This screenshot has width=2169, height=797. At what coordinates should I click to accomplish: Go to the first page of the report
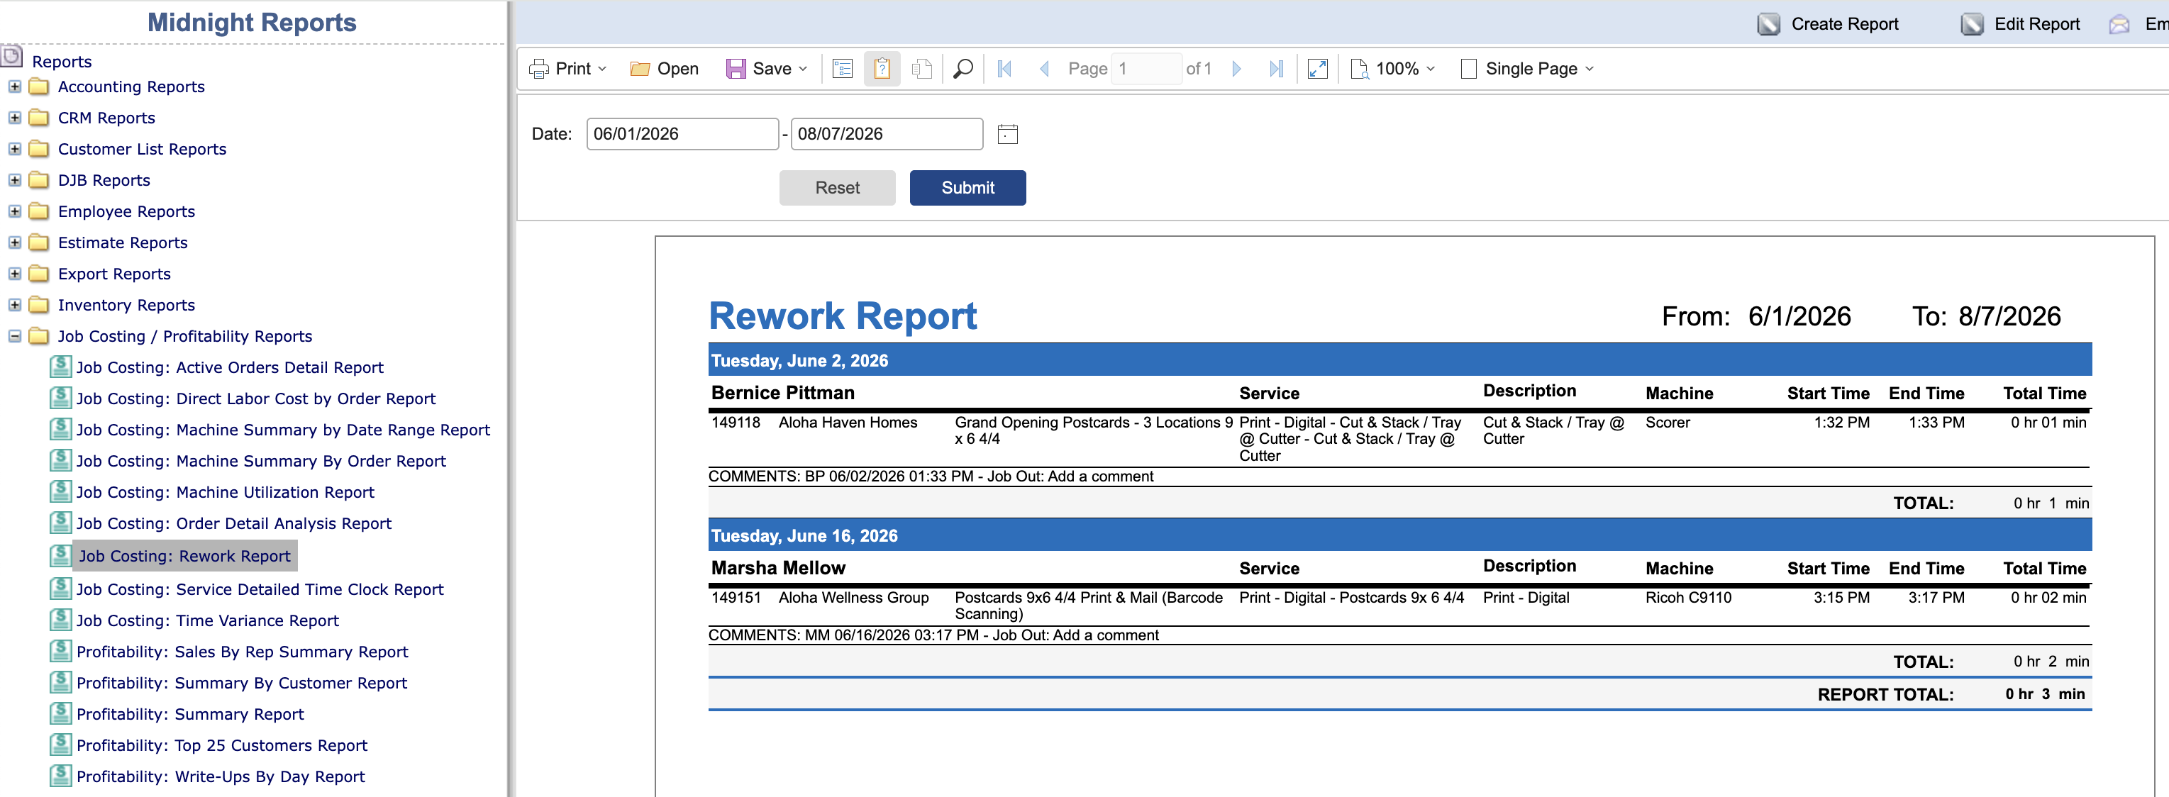pyautogui.click(x=1004, y=69)
